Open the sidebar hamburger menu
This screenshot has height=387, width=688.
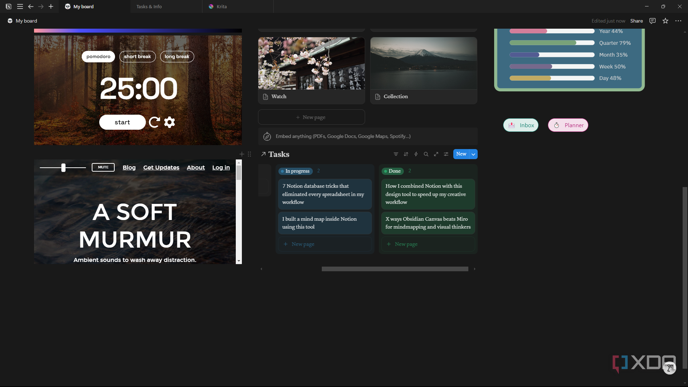(20, 6)
